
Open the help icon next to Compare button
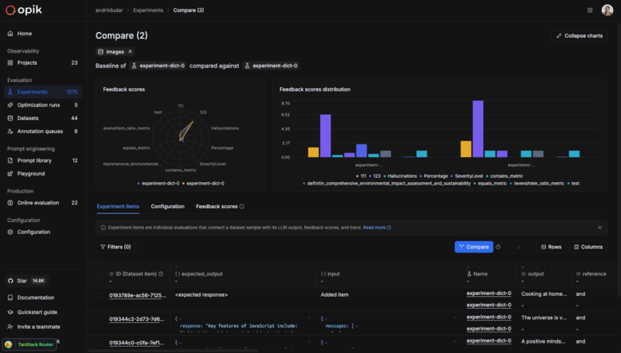click(x=499, y=247)
